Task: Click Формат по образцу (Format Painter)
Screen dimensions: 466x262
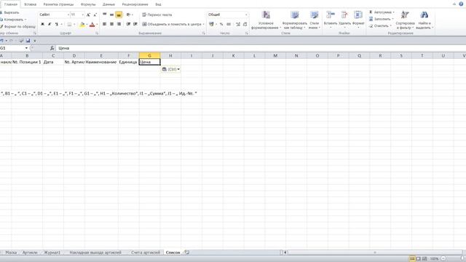Action: [17, 26]
